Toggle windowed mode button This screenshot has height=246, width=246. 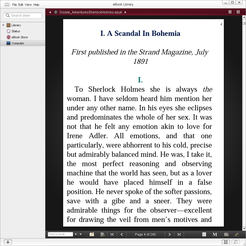pyautogui.click(x=236, y=242)
